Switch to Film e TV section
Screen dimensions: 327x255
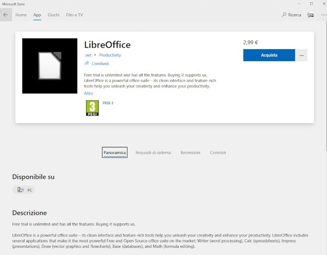pos(75,15)
